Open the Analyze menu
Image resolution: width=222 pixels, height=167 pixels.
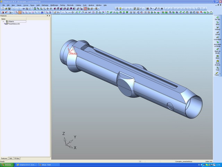pos(91,5)
